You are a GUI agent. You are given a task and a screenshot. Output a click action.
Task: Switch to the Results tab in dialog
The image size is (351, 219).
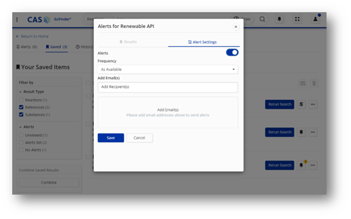(128, 42)
